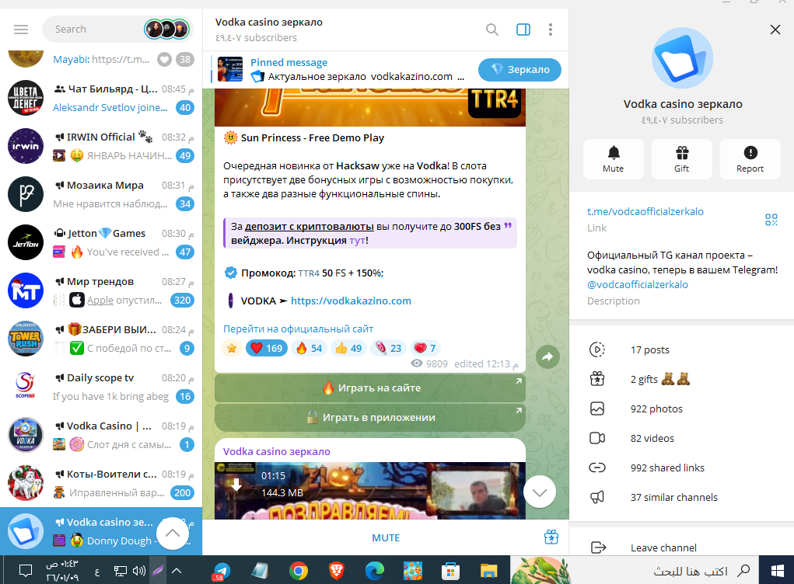Click up chevron button over chat list
The image size is (794, 584).
(x=172, y=533)
